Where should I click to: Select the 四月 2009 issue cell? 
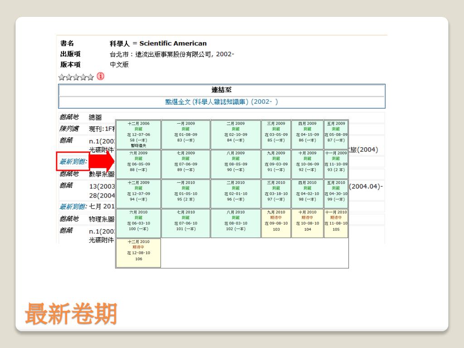pos(307,134)
